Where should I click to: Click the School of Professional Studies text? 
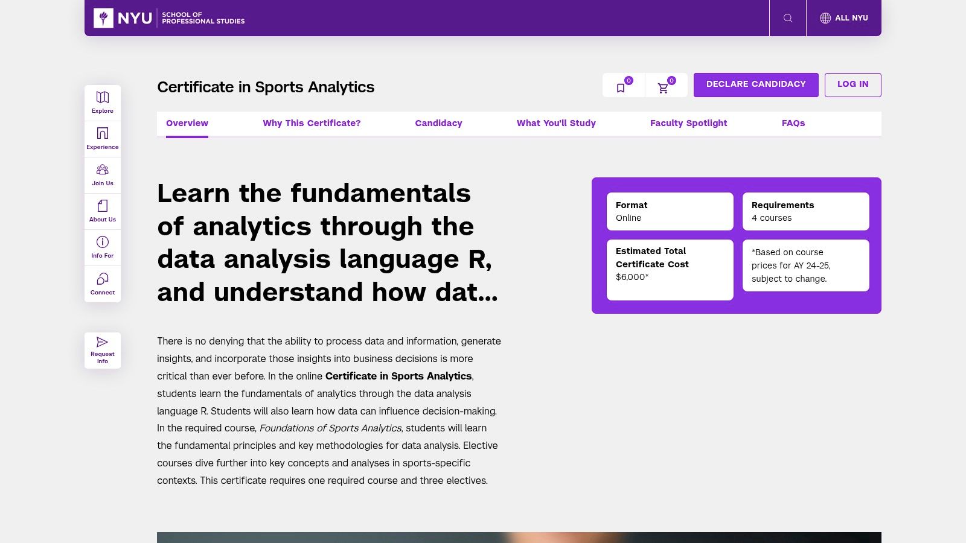[203, 18]
